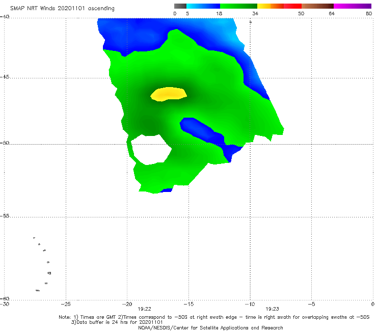Screen dimensions: 377x331
Task: Click the color bar label '5'
Action: 187,13
